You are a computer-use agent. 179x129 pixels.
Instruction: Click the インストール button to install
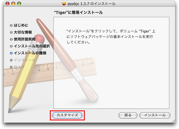tap(155, 115)
